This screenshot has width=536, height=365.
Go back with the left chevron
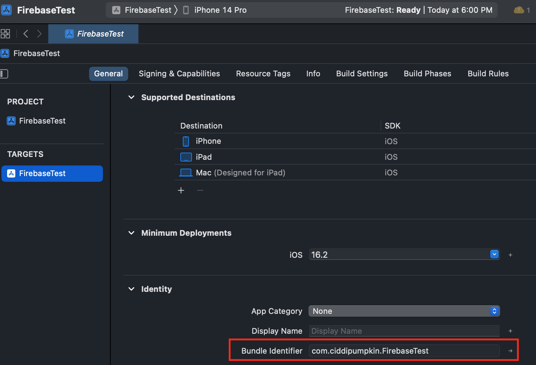click(x=26, y=34)
